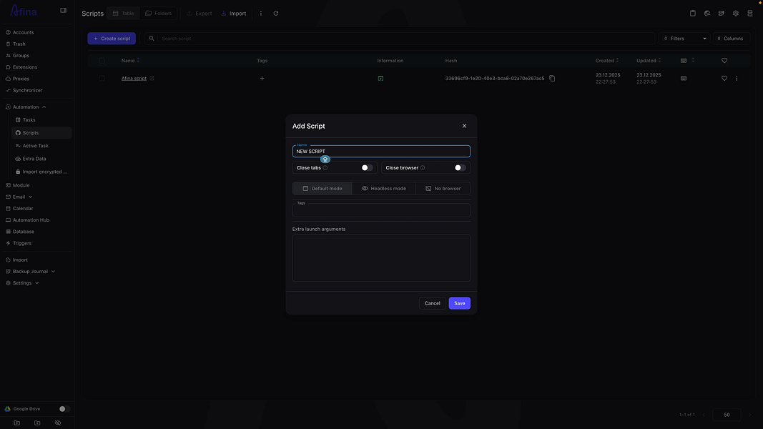763x429 pixels.
Task: Click the Create script button
Action: tap(112, 39)
